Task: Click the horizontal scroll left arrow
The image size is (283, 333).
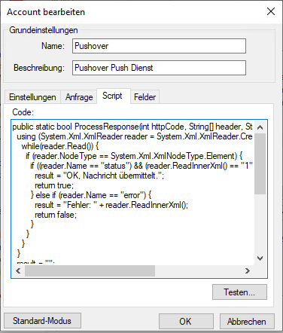Action: pyautogui.click(x=18, y=270)
